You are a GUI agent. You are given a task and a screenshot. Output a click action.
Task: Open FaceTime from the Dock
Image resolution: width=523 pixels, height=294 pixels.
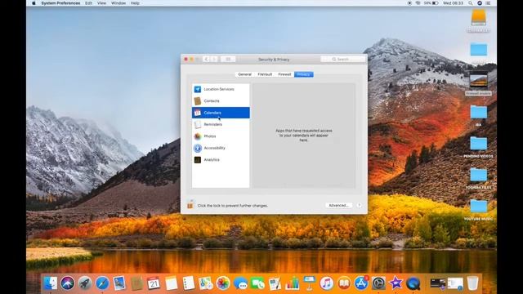(257, 283)
